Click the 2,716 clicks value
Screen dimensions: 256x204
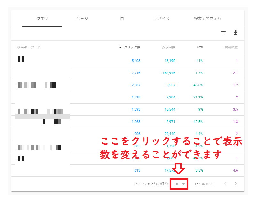136,73
